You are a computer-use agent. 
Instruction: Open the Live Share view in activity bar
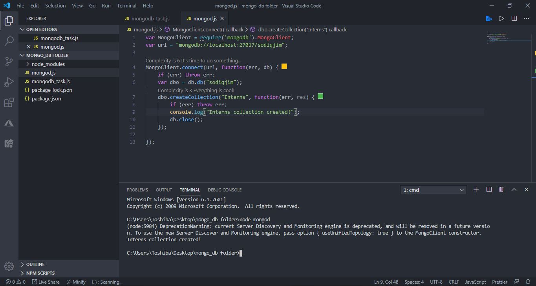click(x=9, y=144)
